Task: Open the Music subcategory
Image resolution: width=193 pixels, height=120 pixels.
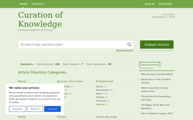Action: pyautogui.click(x=99, y=94)
